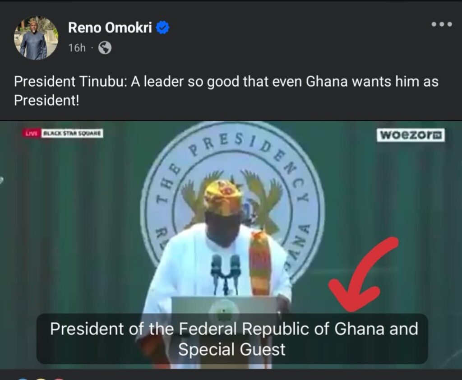This screenshot has width=462, height=380.
Task: Click the "Special Guest" caption line
Action: [231, 349]
